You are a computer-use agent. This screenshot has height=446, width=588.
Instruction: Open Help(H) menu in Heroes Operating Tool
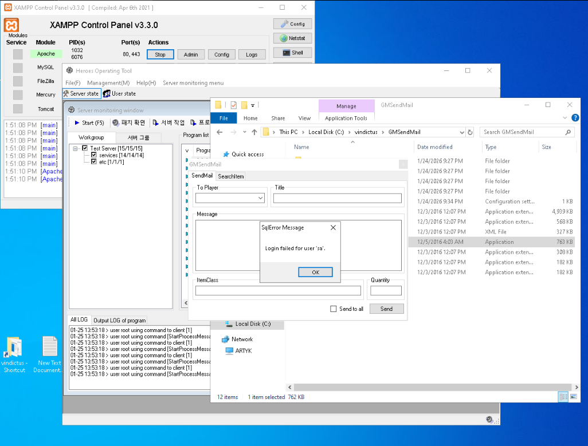tap(146, 83)
